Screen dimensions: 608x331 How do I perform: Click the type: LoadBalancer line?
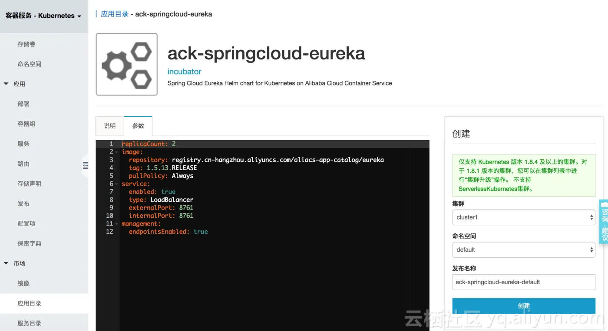point(161,200)
